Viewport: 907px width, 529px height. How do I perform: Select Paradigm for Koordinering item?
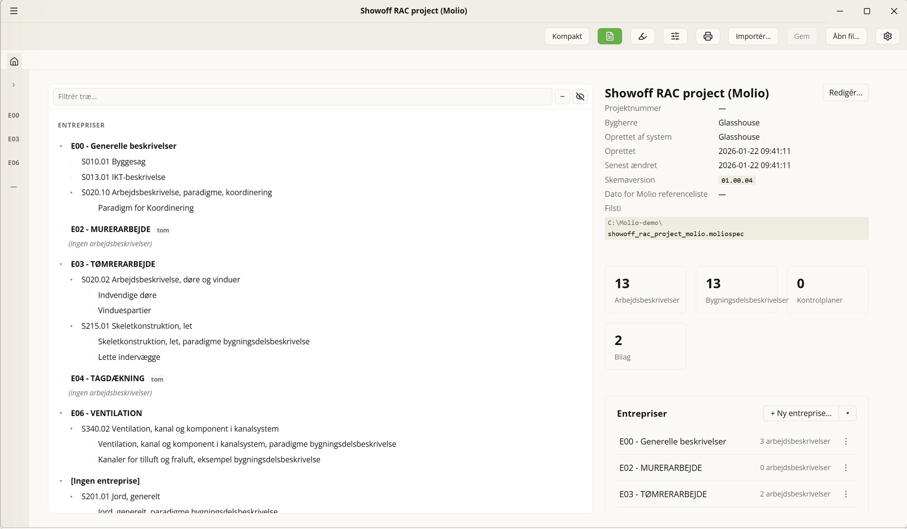(146, 208)
